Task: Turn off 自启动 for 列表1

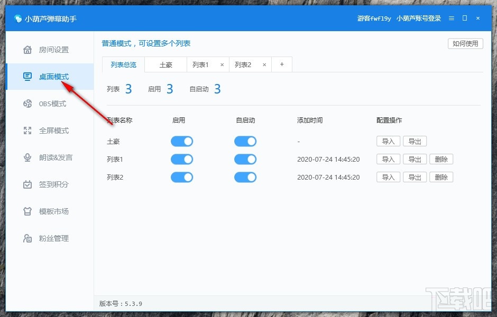Action: coord(245,159)
